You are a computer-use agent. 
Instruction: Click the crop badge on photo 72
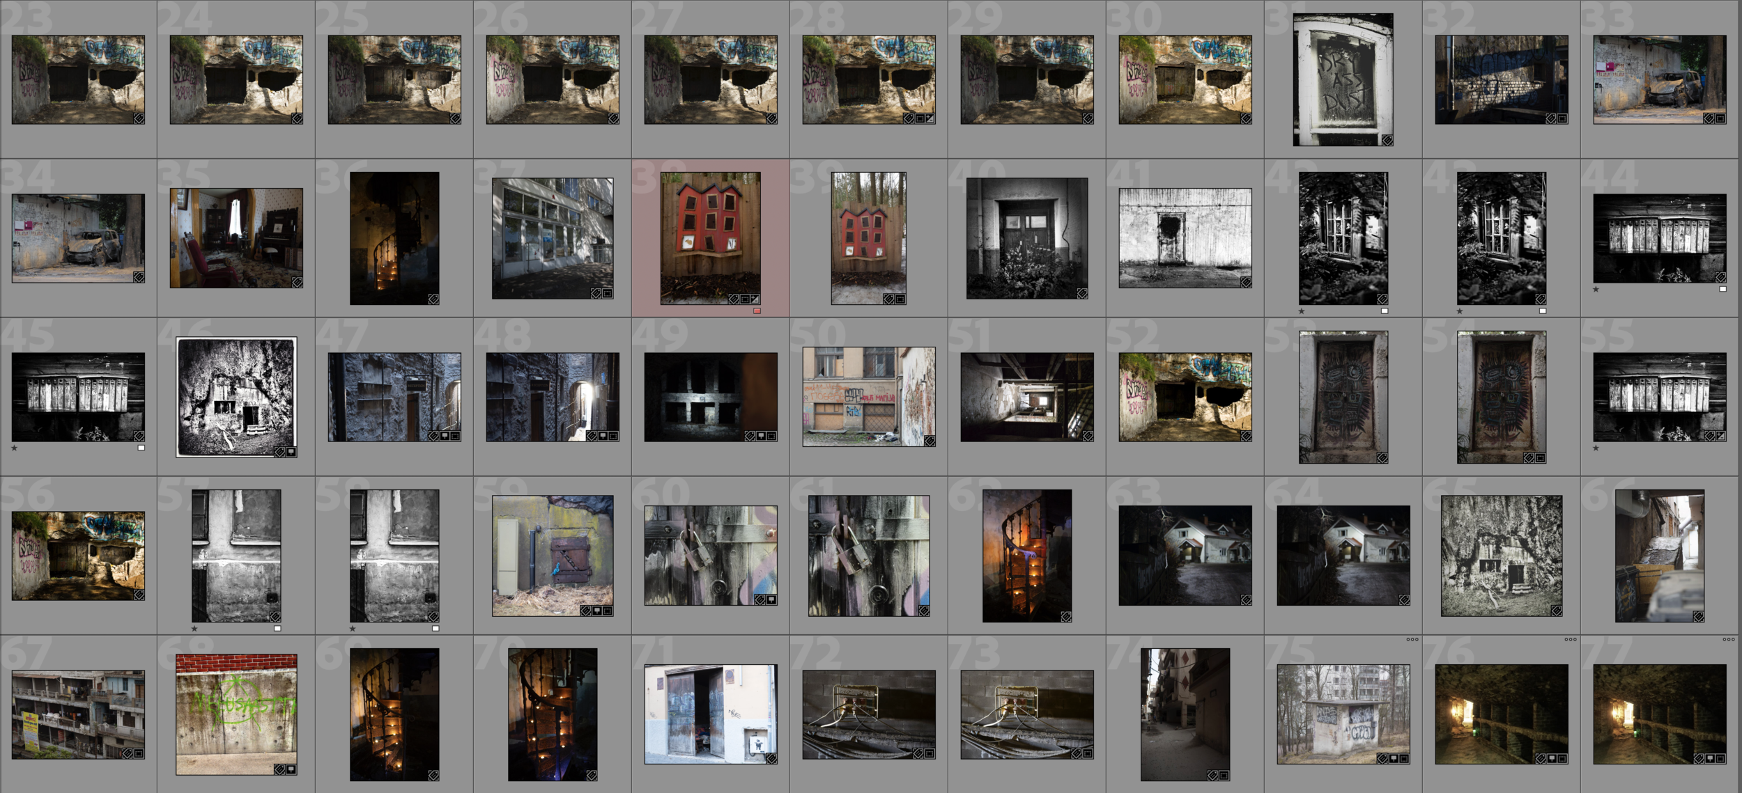click(930, 753)
